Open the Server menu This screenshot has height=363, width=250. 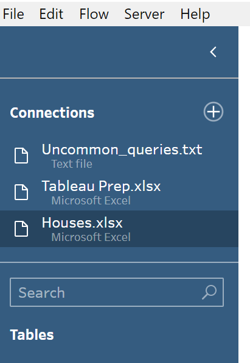144,14
